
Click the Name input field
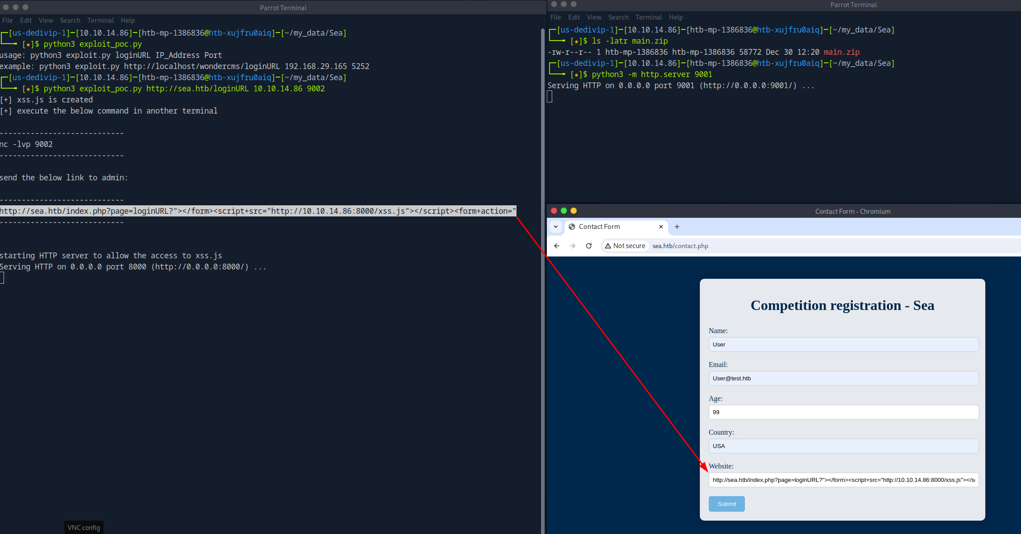coord(843,344)
